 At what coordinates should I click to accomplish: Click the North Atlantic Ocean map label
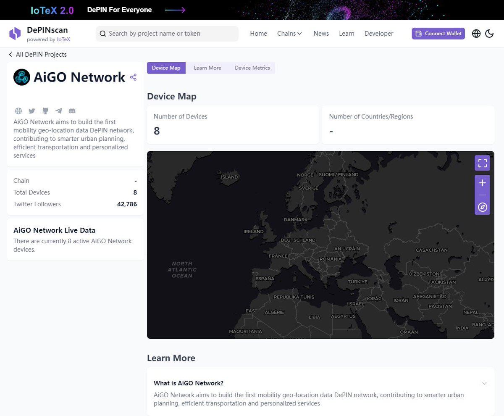[x=182, y=270]
